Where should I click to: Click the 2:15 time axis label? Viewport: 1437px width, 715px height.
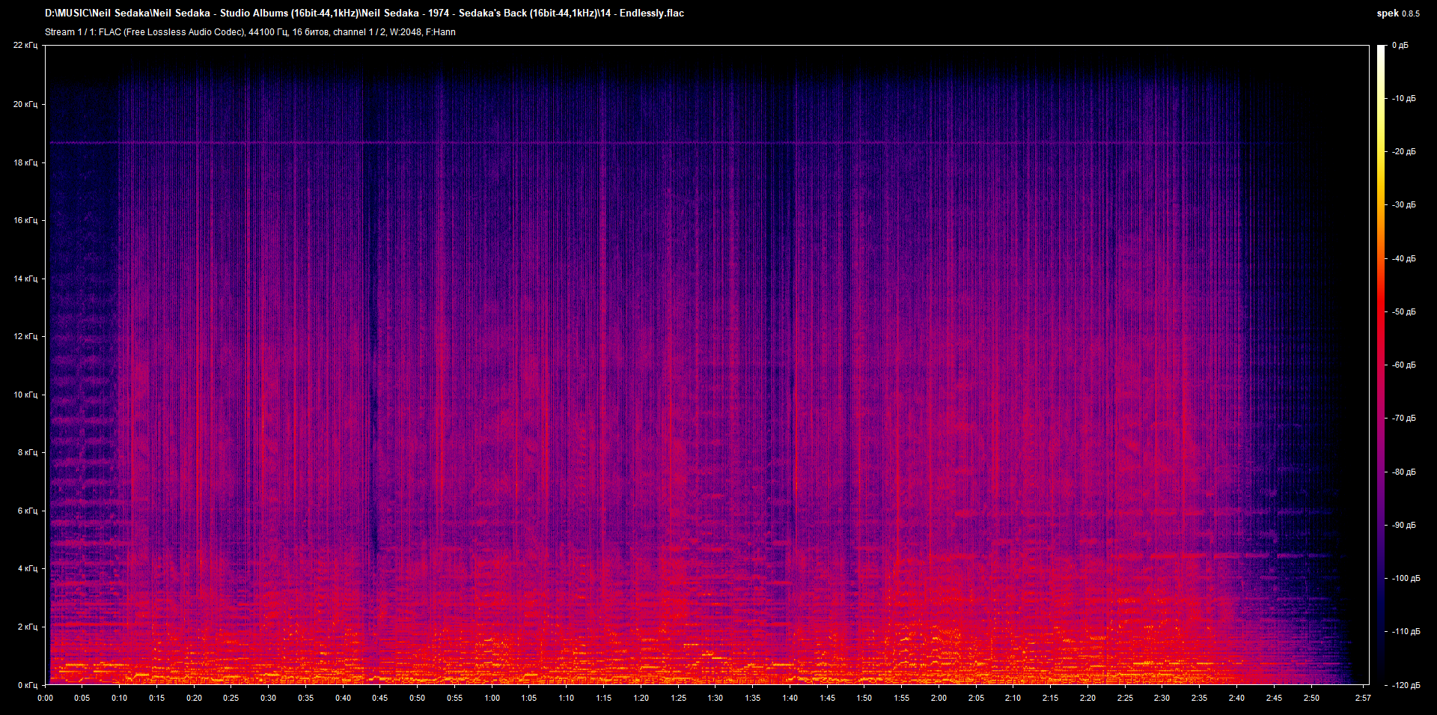pos(1050,699)
